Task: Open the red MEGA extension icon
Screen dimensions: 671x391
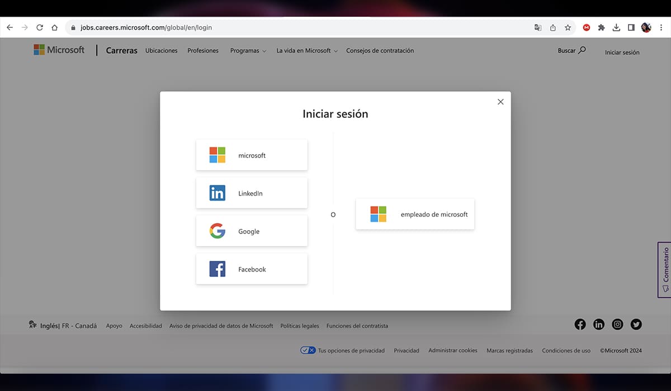Action: 587,27
